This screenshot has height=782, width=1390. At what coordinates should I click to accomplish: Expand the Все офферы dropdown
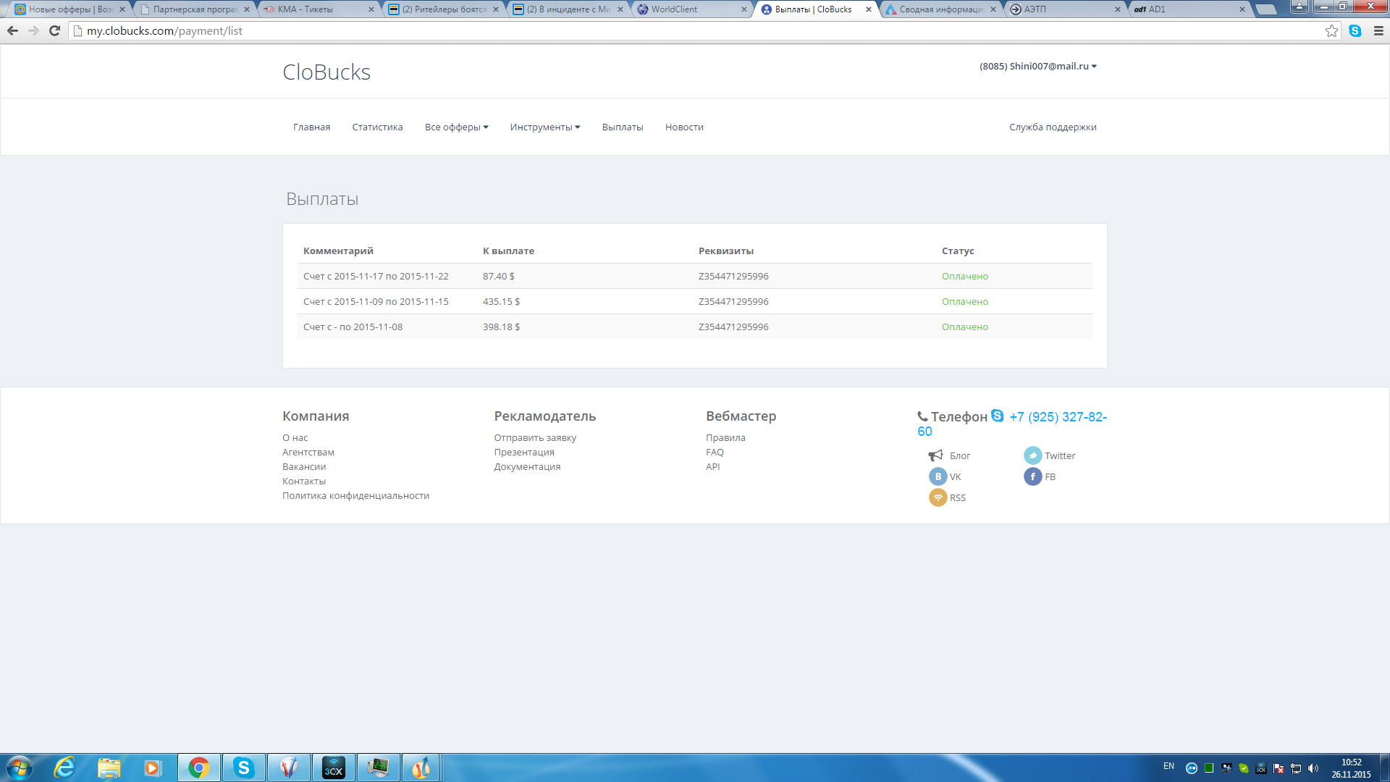pos(456,127)
